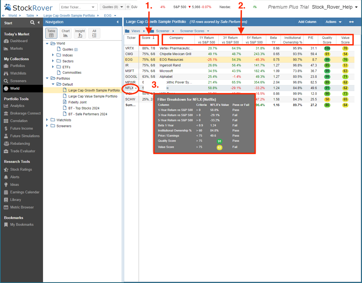Image resolution: width=362 pixels, height=283 pixels.
Task: Sort by the Quality Score column header
Action: tap(327, 40)
